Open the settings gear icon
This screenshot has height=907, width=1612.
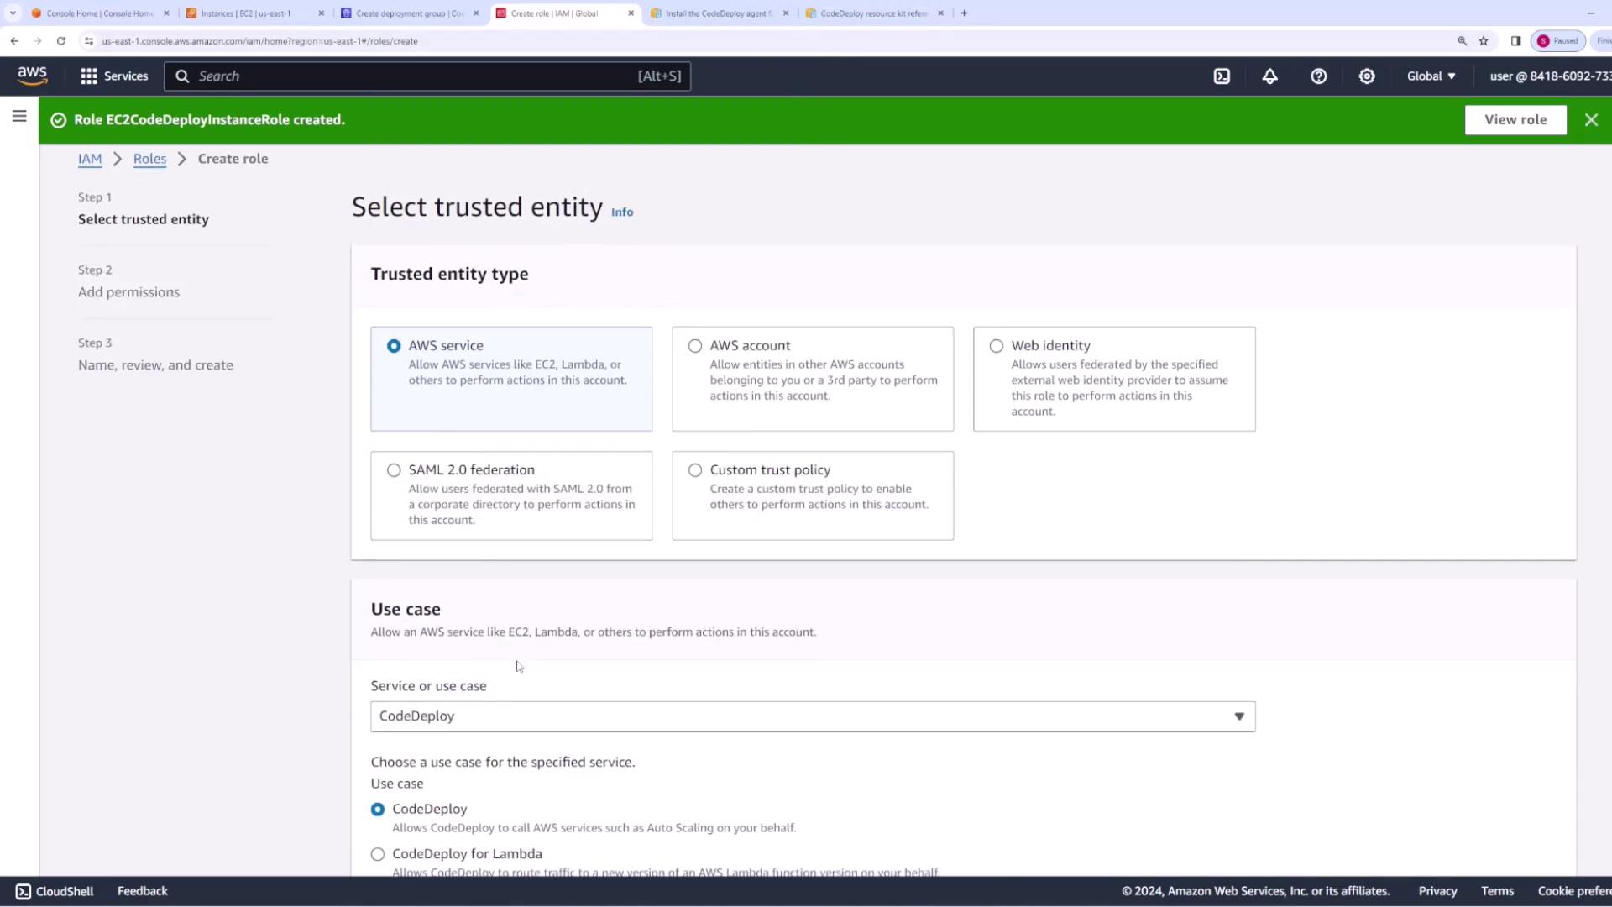(x=1367, y=76)
